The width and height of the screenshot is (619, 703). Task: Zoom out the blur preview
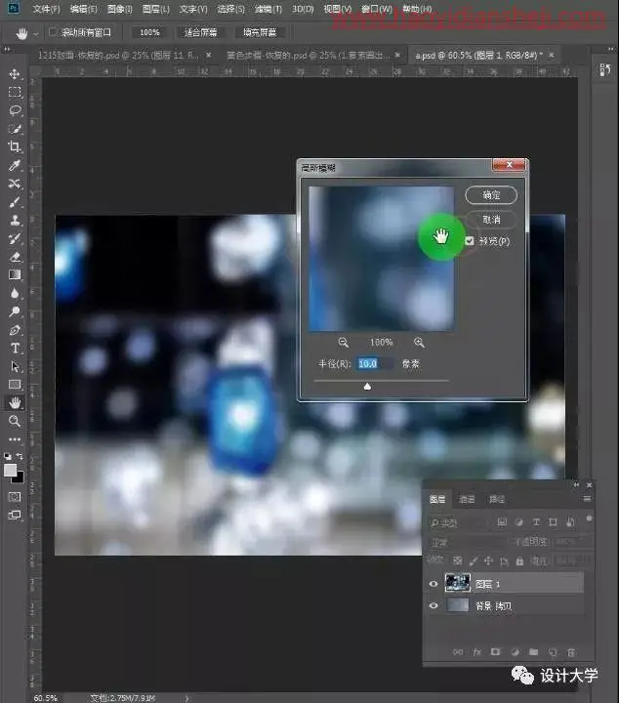(x=343, y=343)
